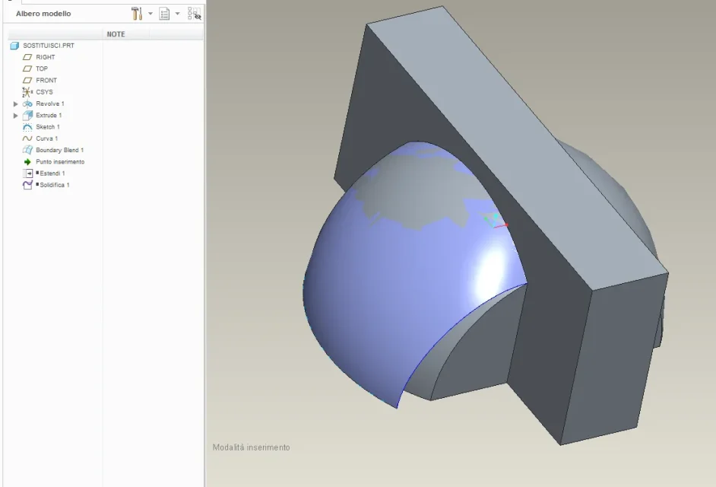Select the FRONT datum plane
Viewport: 716px width, 487px height.
[x=46, y=80]
